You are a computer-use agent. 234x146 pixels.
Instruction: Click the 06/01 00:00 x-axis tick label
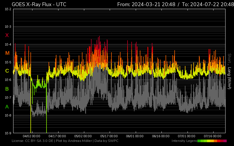pyautogui.click(x=135, y=136)
